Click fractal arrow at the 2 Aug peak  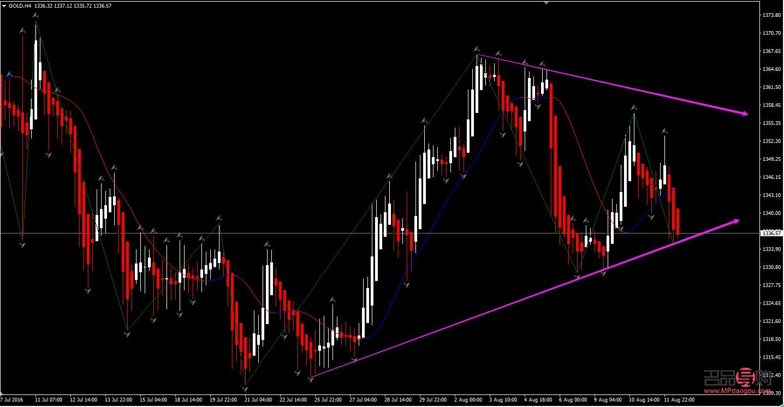click(x=477, y=49)
